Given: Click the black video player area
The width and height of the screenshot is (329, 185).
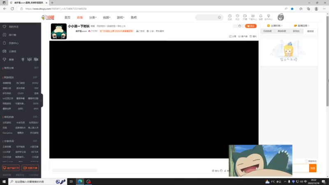Looking at the screenshot, I should [x=154, y=99].
